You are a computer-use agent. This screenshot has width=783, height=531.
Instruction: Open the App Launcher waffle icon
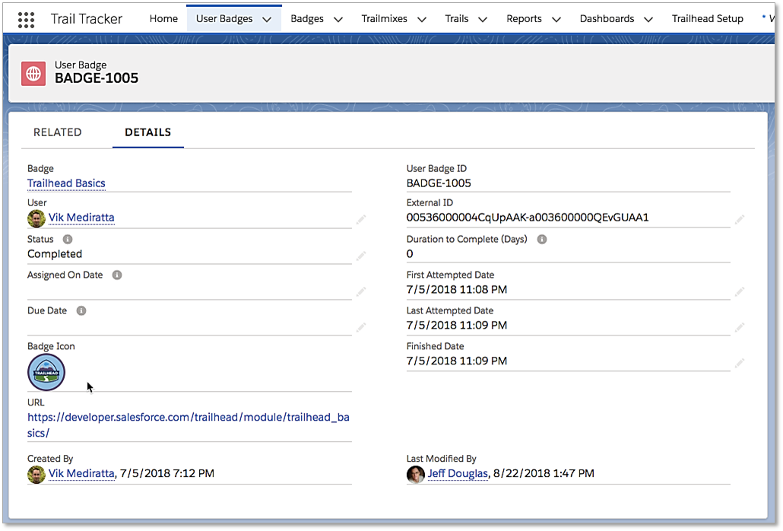26,18
